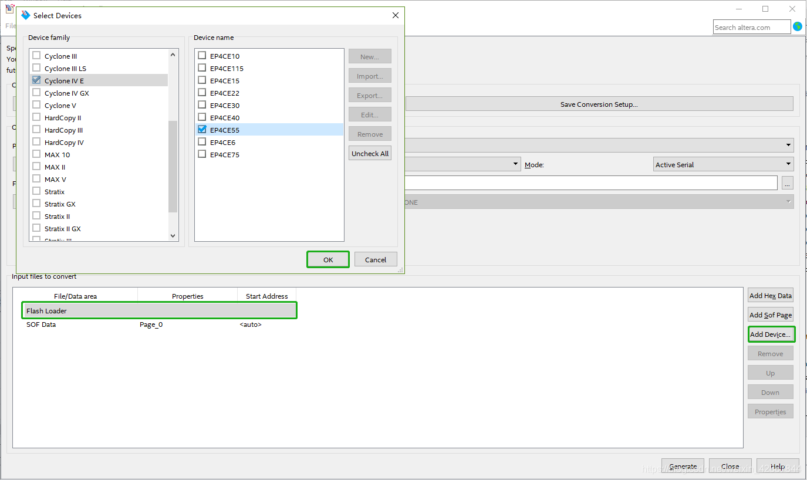This screenshot has height=480, width=807.
Task: Click Add Sof Page button
Action: [x=771, y=315]
